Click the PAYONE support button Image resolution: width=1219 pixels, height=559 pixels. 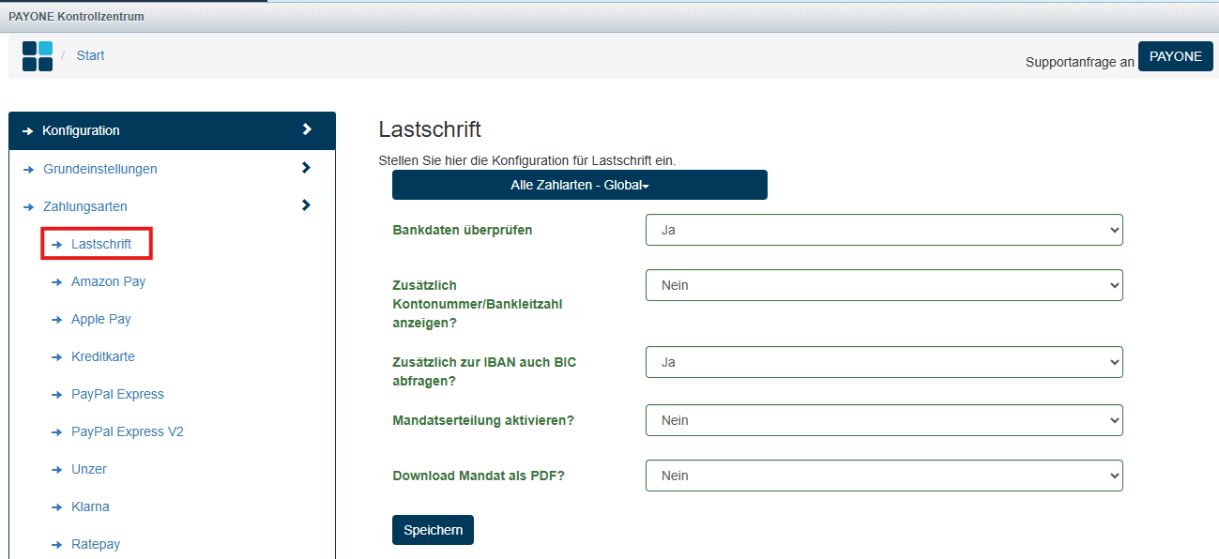coord(1176,56)
